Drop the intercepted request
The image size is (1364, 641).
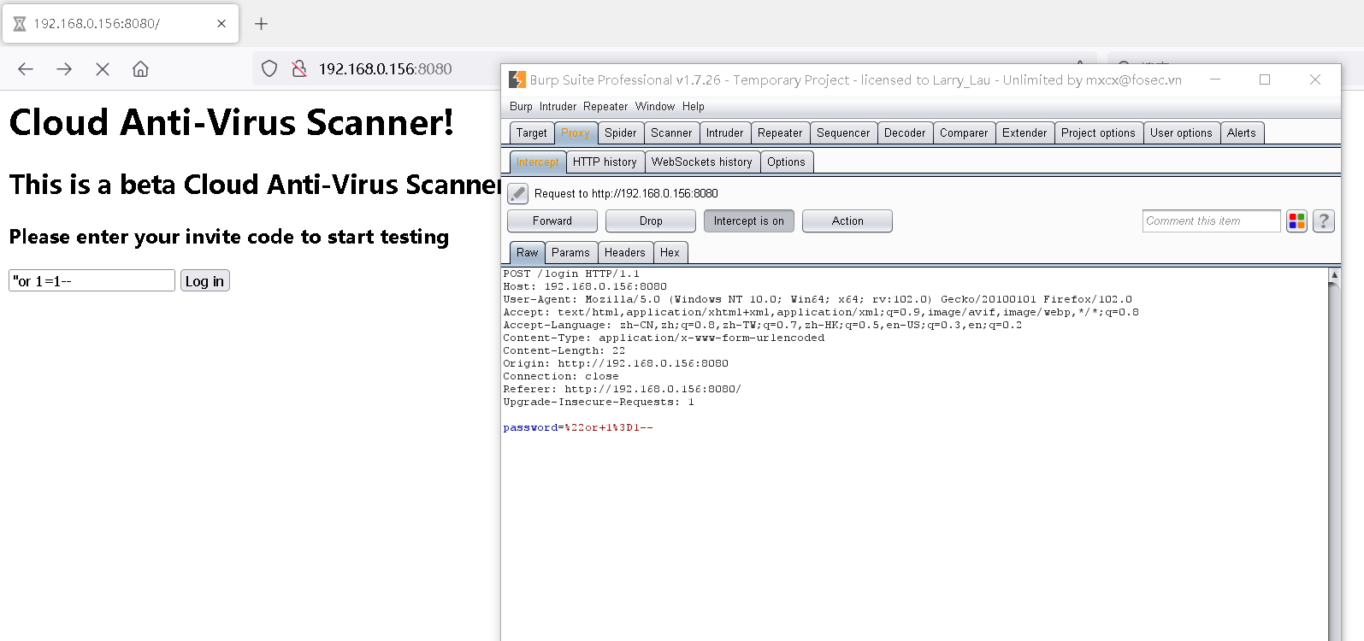point(651,221)
